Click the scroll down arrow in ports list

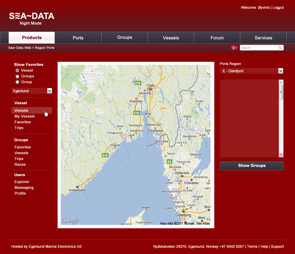point(281,155)
